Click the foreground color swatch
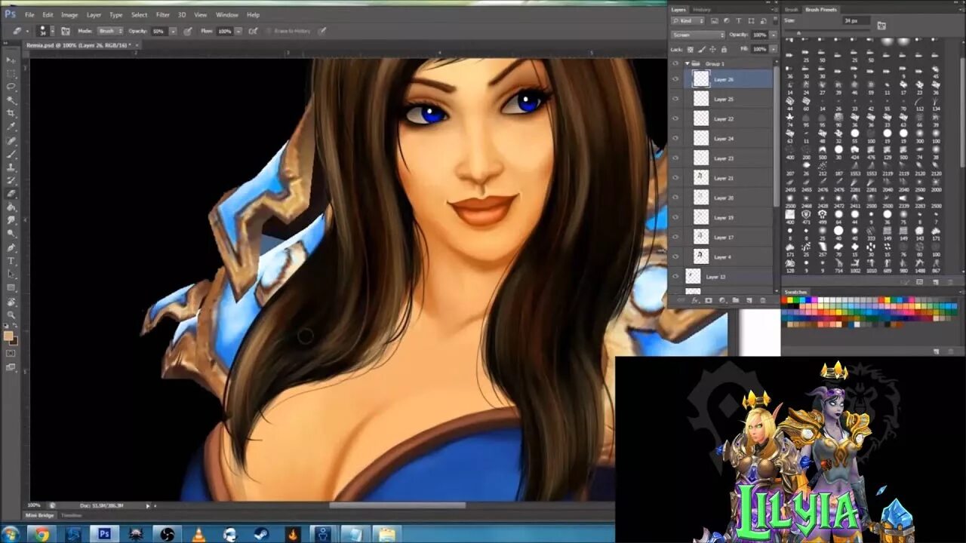The width and height of the screenshot is (966, 543). pos(8,336)
